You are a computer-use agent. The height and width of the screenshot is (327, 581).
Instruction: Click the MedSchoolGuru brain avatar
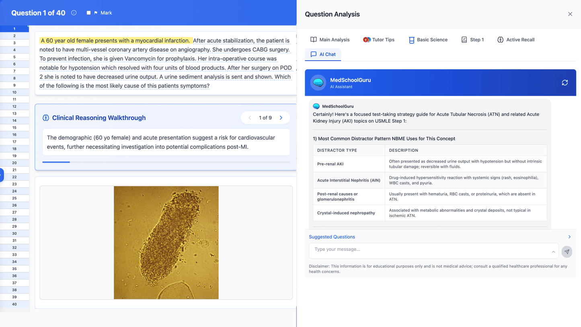click(318, 83)
